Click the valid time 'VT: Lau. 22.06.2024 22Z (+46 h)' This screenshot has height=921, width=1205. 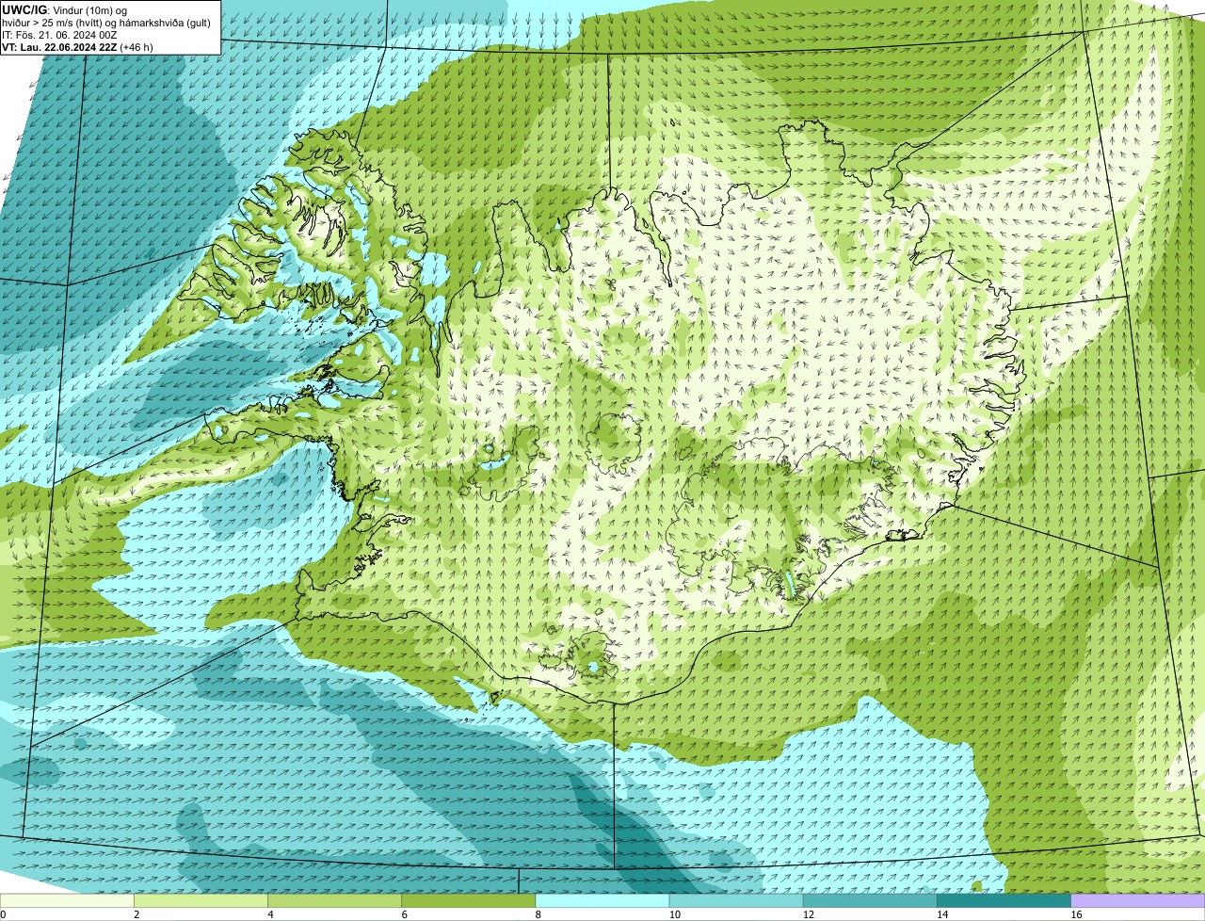click(x=77, y=47)
